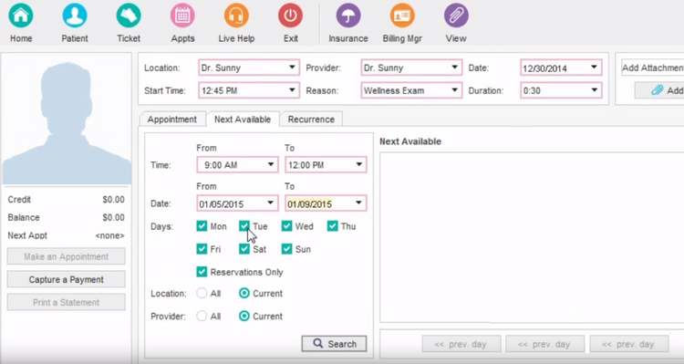Click the Add Attachment field
The image size is (684, 364).
652,68
